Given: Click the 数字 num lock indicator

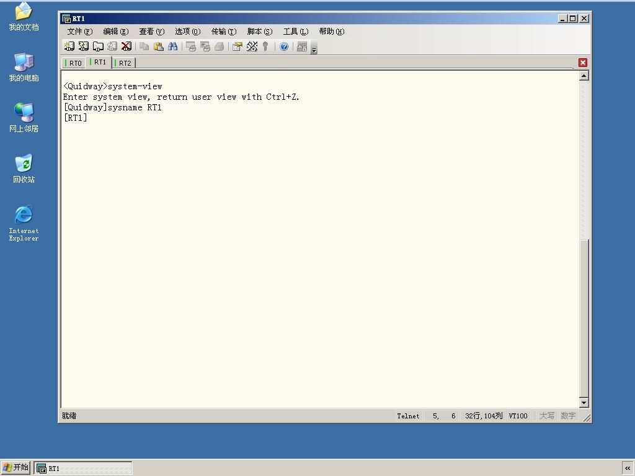Looking at the screenshot, I should (568, 416).
